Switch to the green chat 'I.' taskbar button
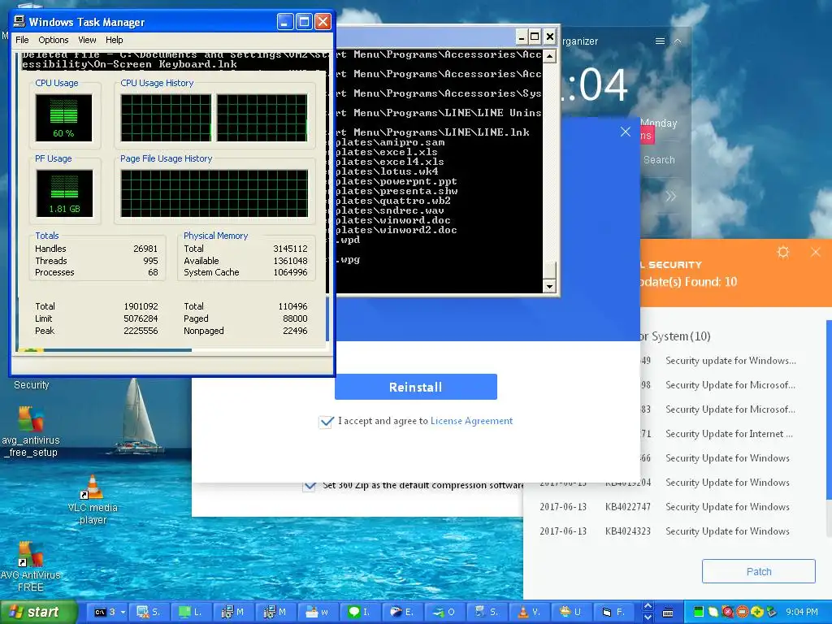Screen dimensions: 832x624 pyautogui.click(x=360, y=613)
